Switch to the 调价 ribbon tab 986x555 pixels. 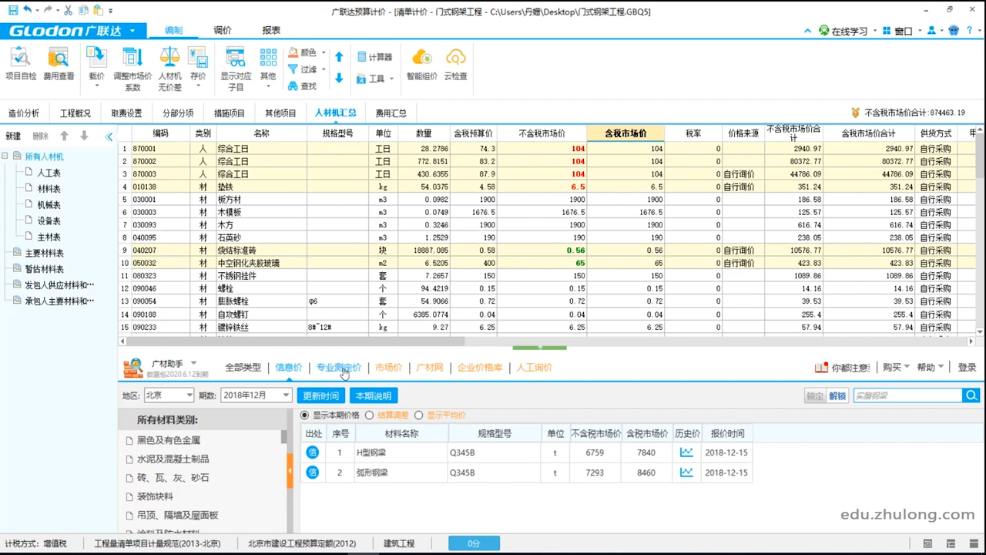coord(222,30)
